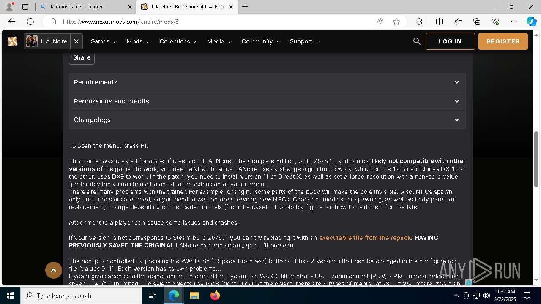Click the address bar URL
This screenshot has height=304, width=541.
coord(121,22)
